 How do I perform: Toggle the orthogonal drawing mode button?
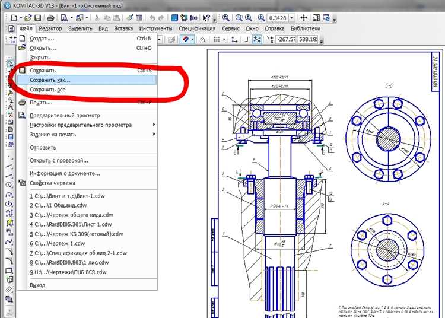click(247, 39)
